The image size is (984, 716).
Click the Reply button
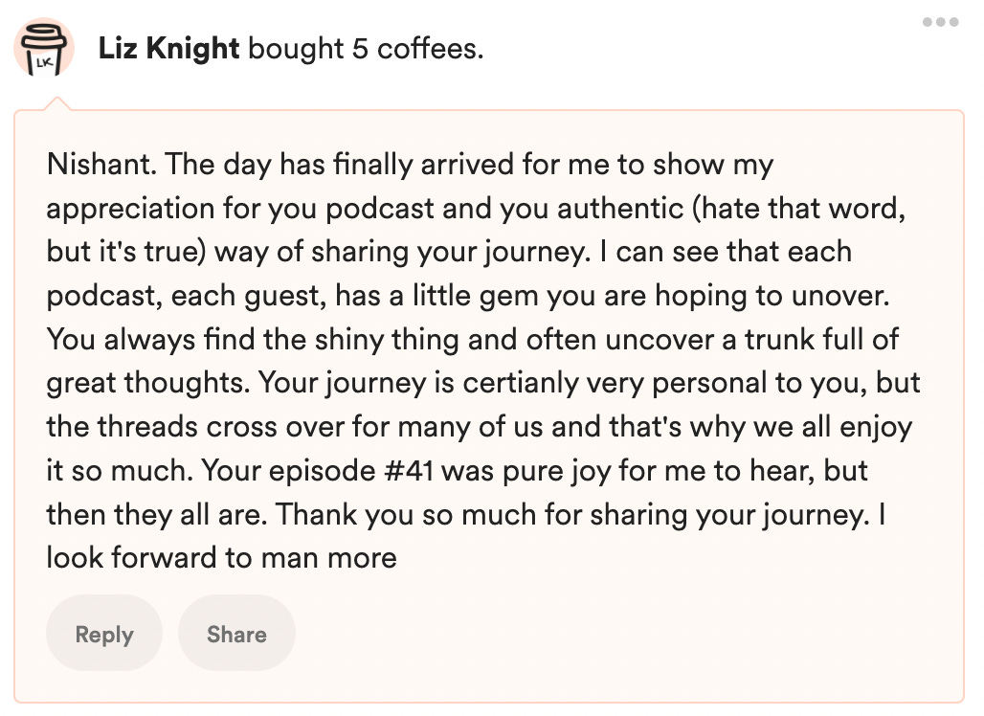(103, 634)
